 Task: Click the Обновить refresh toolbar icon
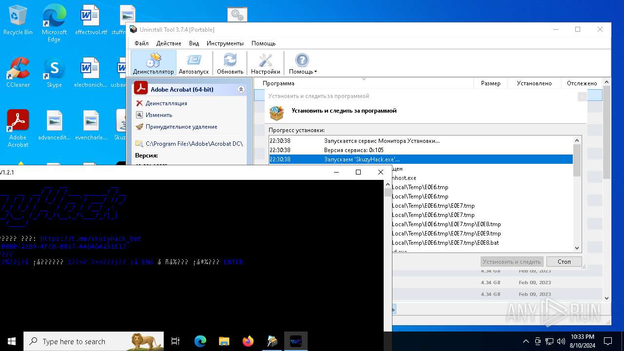point(230,63)
